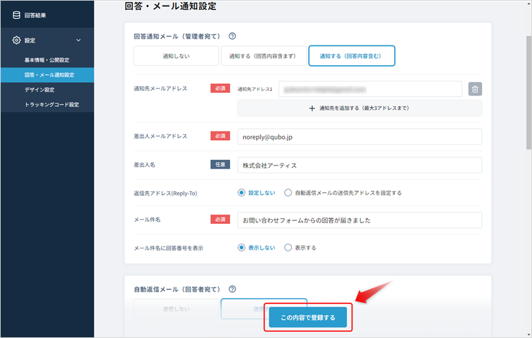The image size is (532, 338).
Task: Open 基本情報・公開設定 in the sidebar
Action: (x=47, y=60)
